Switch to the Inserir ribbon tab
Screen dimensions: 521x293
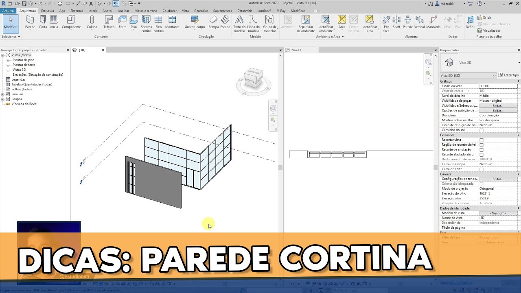pos(93,11)
